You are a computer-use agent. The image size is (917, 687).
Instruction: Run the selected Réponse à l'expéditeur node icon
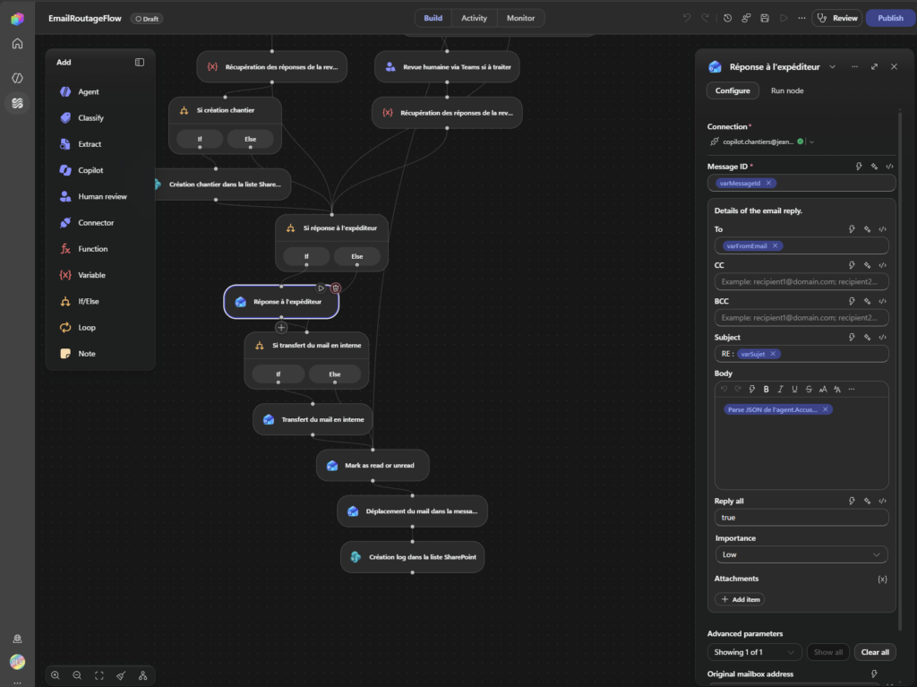(x=321, y=288)
